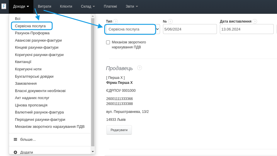This screenshot has width=277, height=156.
Task: Click the plus icon beside Додати
Action: click(x=15, y=152)
